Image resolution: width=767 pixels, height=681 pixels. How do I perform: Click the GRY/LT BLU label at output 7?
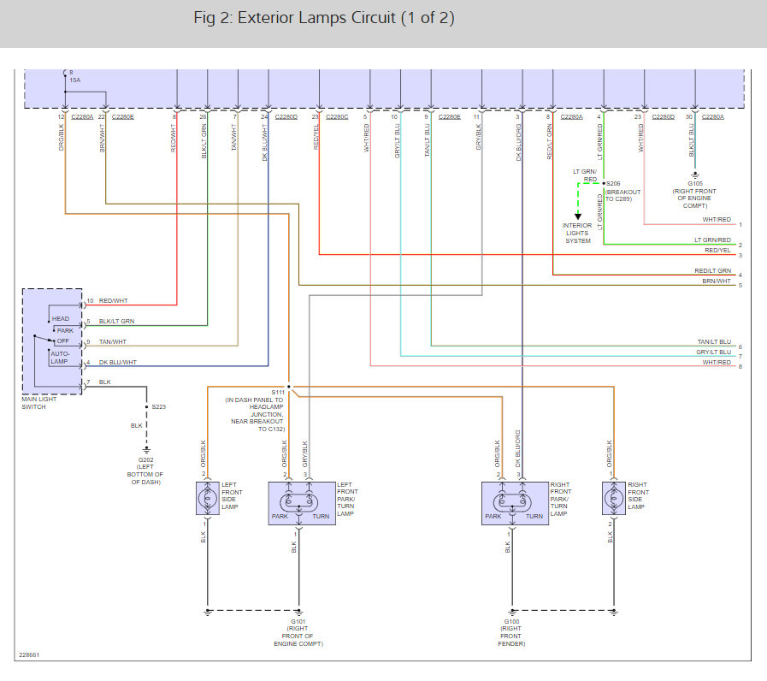(714, 352)
